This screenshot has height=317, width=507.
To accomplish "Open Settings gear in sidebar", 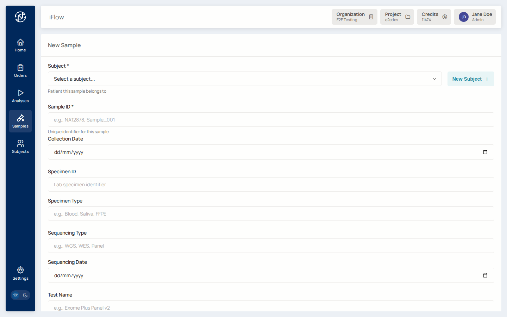I will coord(20,273).
